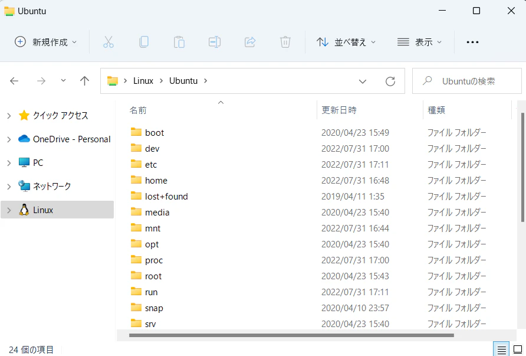Expand the クイック アクセス tree node
Viewport: 526px width, 356px height.
point(9,116)
